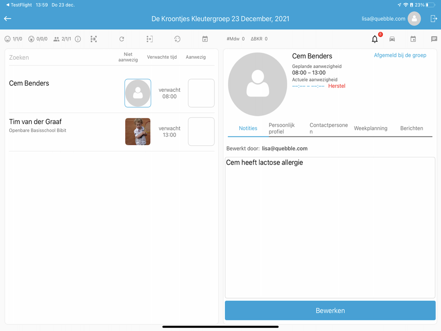Viewport: 441px width, 331px height.
Task: Tap Openbare Basisschool Bibit label
Action: click(x=37, y=130)
